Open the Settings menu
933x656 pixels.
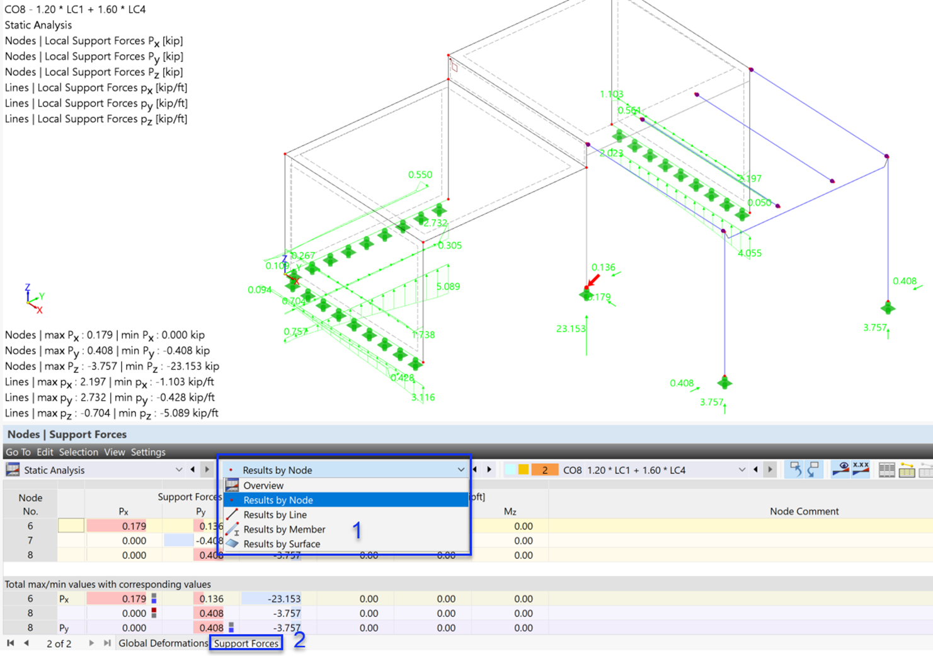[x=148, y=452]
